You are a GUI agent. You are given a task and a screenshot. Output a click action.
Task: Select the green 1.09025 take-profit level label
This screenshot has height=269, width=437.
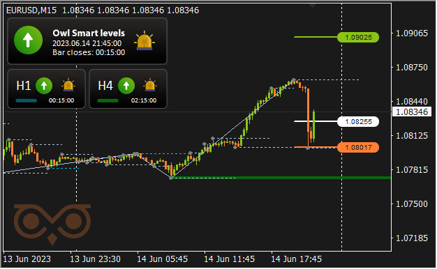coord(358,37)
